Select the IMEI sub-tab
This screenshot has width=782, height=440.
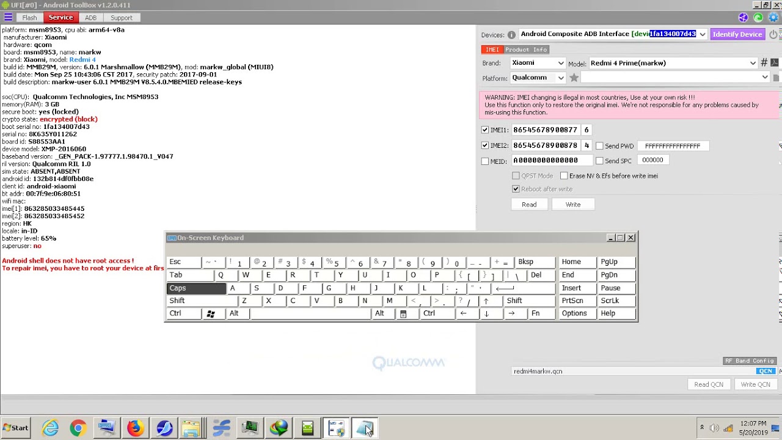492,50
